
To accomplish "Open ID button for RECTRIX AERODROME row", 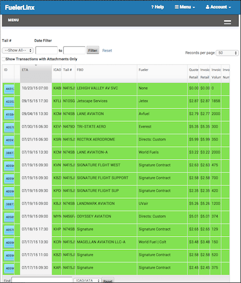I will 9,140.
